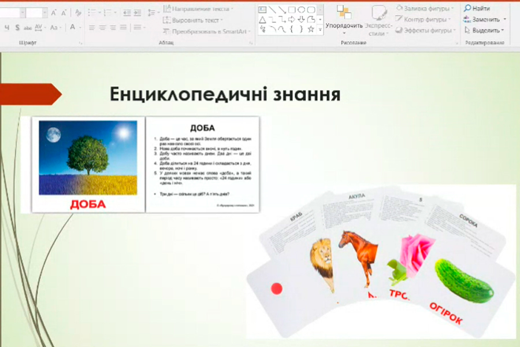Select the down block arrow shape
Screen dimensions: 520x347
tap(301, 20)
